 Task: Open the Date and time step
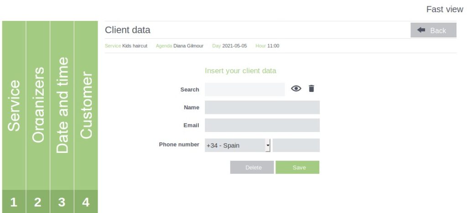[x=62, y=106]
